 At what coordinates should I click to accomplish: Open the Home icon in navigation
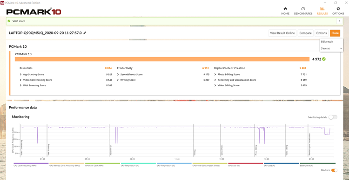[x=285, y=9]
